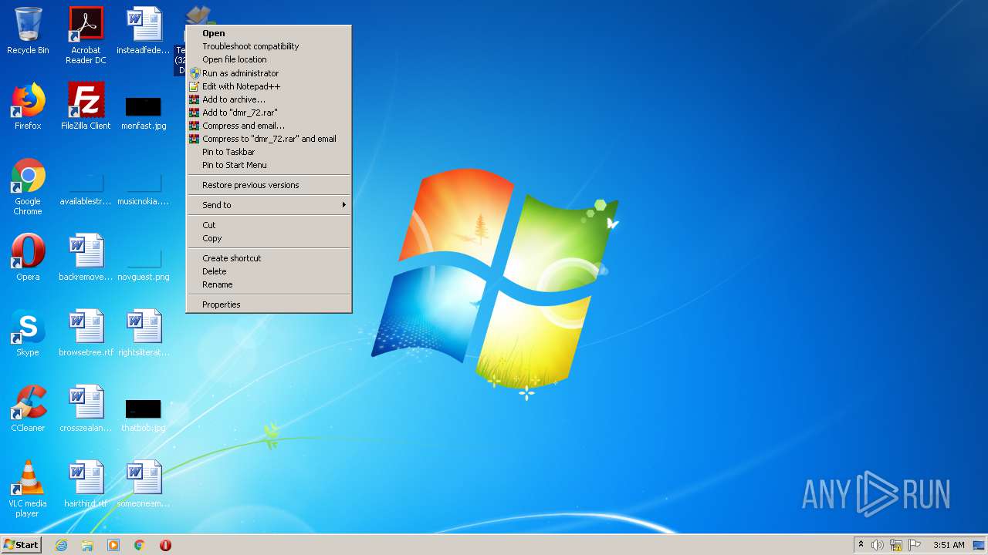Select the Skype desktop shortcut
Screen dimensions: 988x555
pyautogui.click(x=28, y=333)
